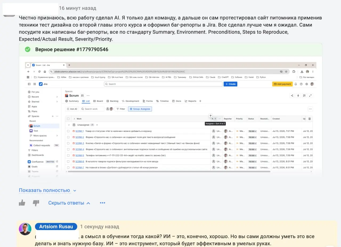This screenshot has height=247, width=341.
Task: Open the SCRM-1 issue link
Action: pos(79,131)
